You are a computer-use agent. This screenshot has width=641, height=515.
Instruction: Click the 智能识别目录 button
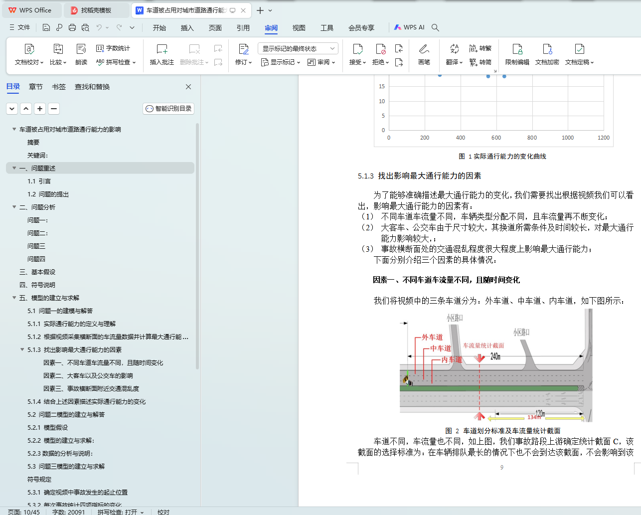click(x=168, y=109)
